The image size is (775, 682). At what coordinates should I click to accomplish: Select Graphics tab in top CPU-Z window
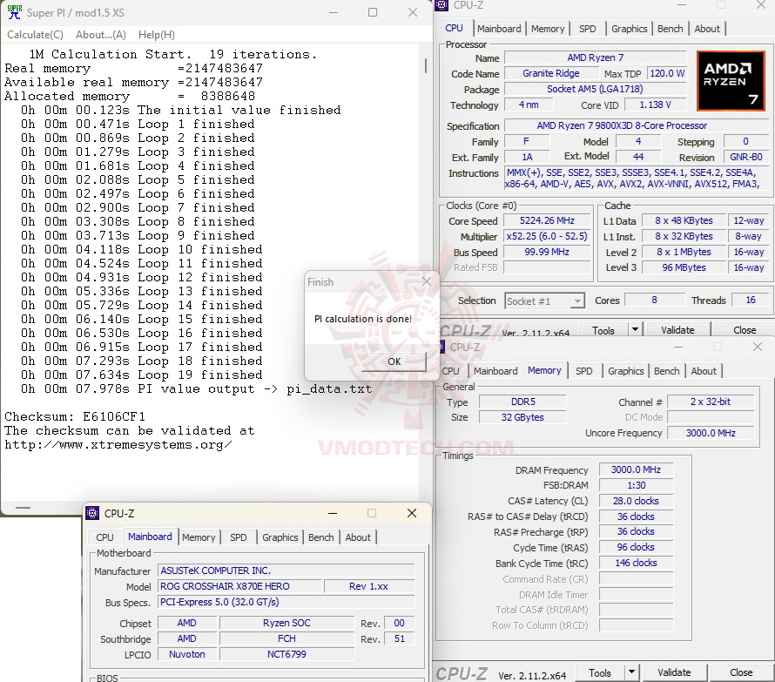(629, 29)
